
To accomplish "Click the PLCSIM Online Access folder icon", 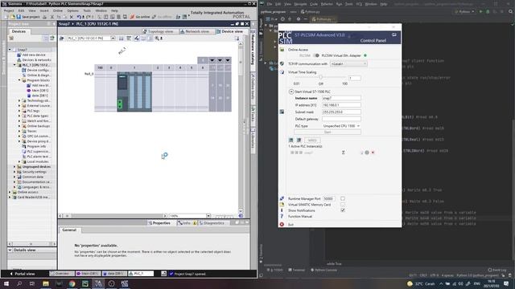I will coord(282,50).
